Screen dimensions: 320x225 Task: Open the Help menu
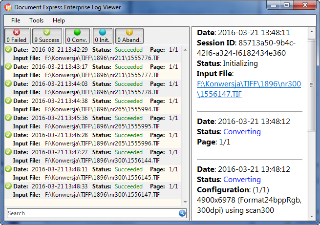click(x=59, y=20)
